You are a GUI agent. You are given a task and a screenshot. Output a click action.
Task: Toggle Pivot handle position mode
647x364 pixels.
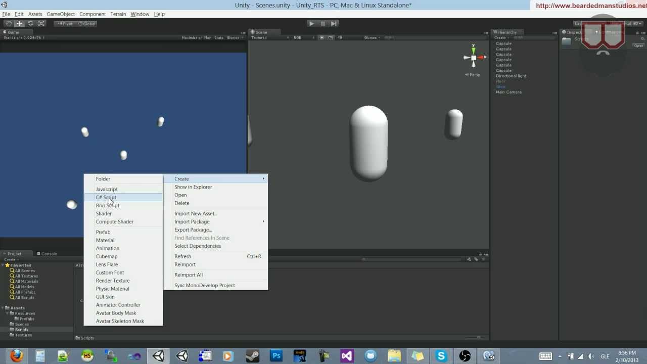[65, 23]
